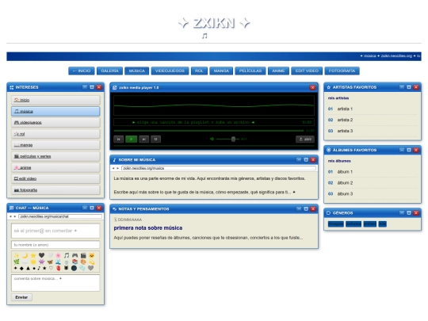Viewport: 428px width, 321px height.
Task: Choose the white heart emoji
Action: (50, 255)
